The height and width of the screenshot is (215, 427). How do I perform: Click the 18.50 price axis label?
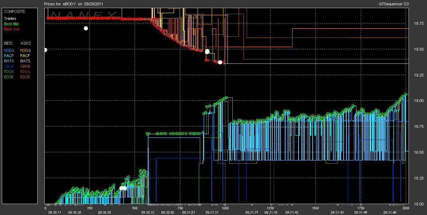419,152
